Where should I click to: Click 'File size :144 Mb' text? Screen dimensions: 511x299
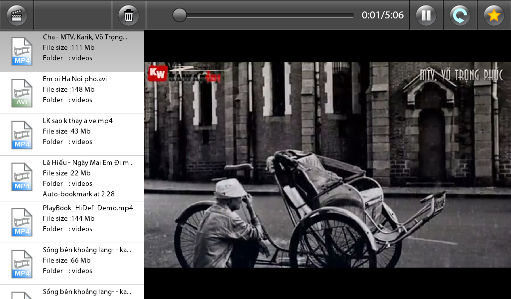pos(68,218)
